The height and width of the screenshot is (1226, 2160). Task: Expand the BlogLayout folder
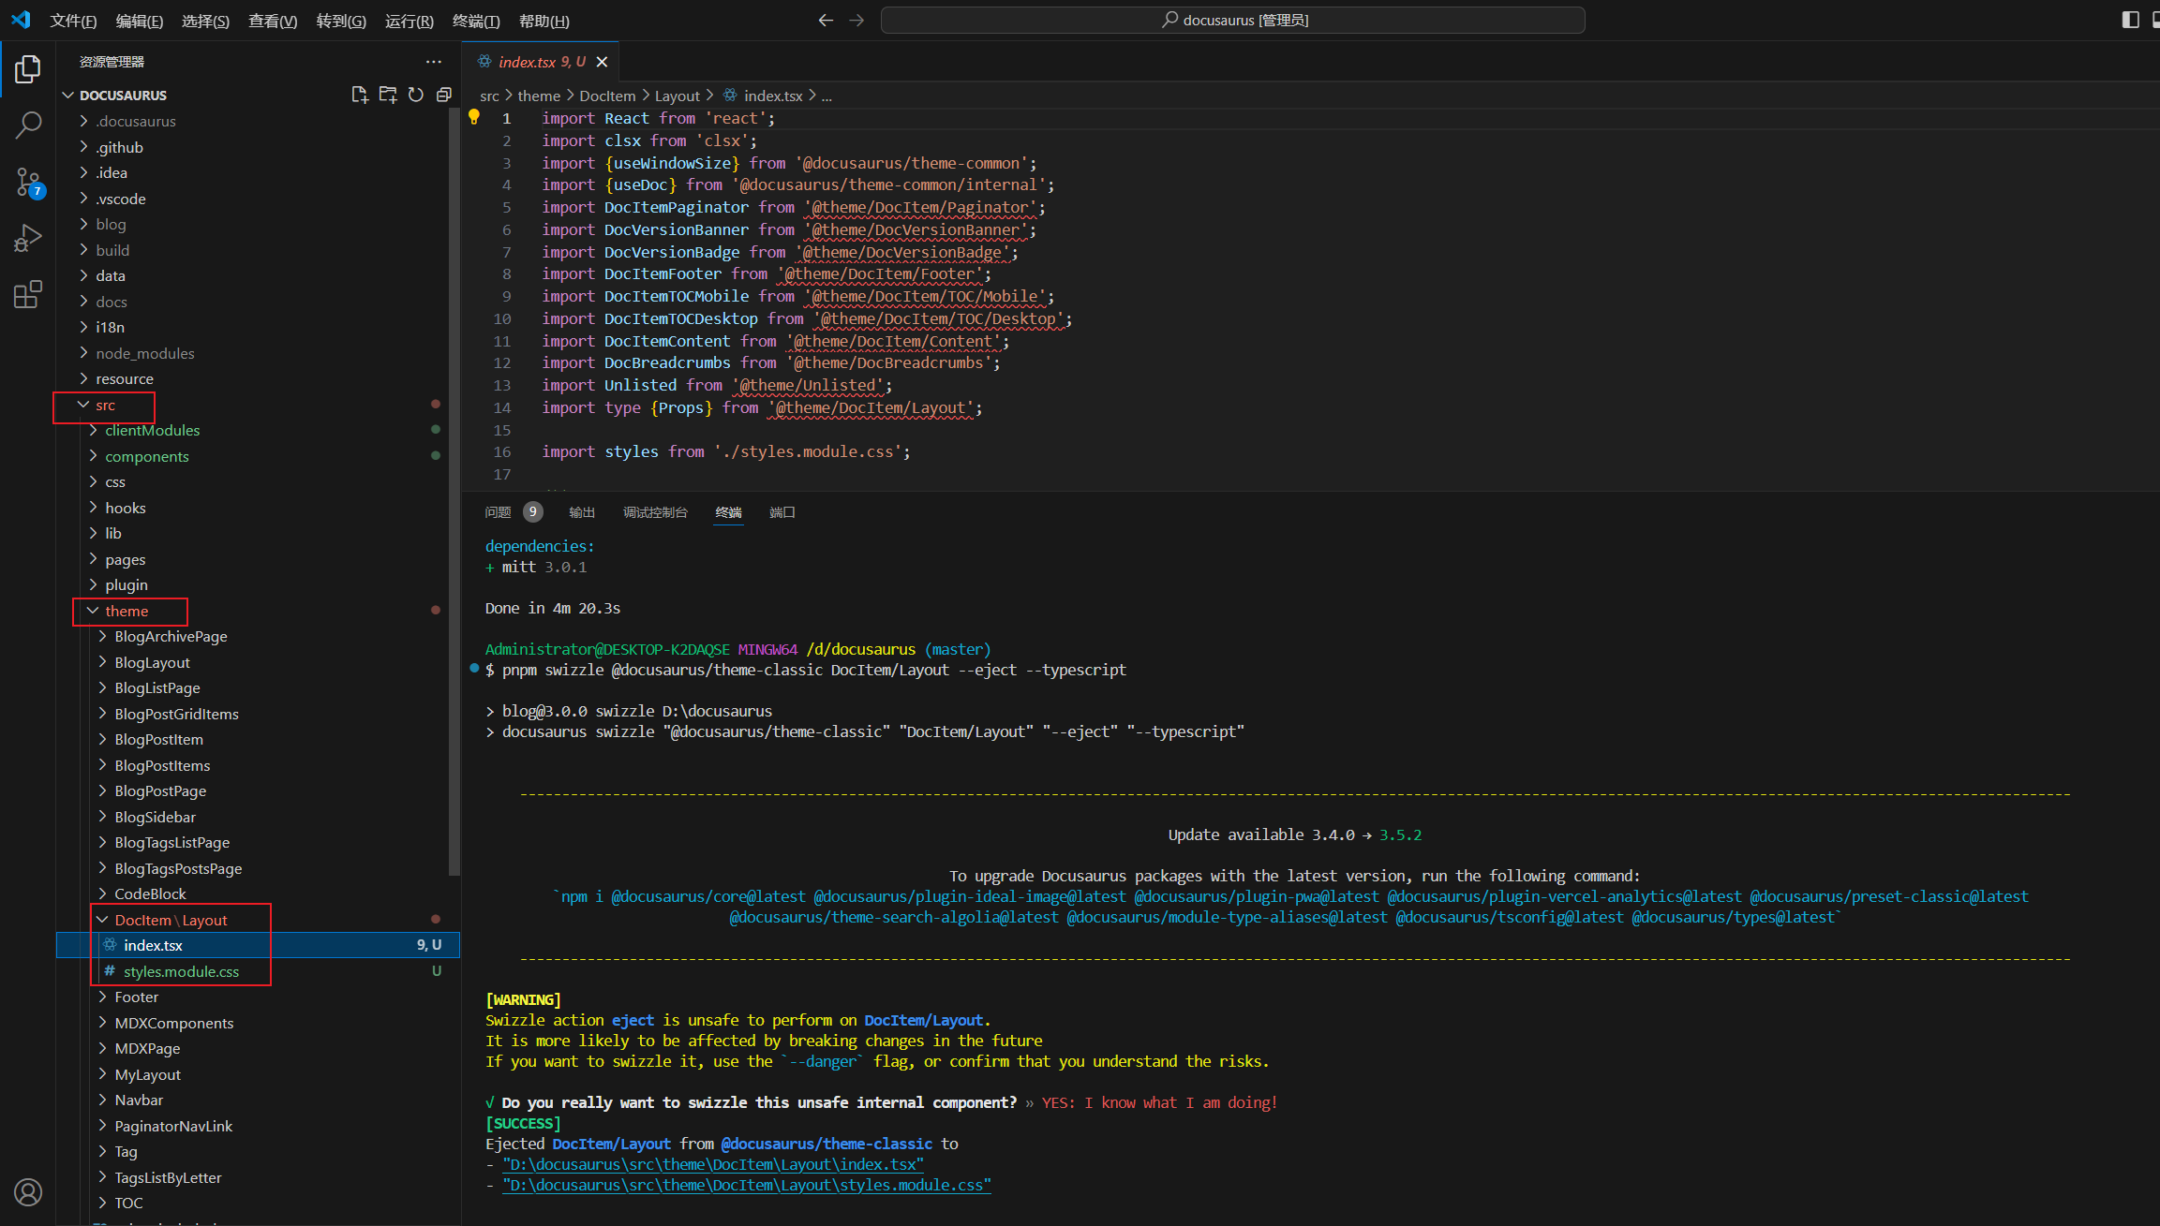click(152, 662)
